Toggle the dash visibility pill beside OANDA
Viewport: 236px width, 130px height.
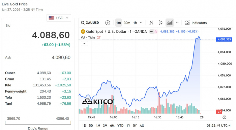151,31
